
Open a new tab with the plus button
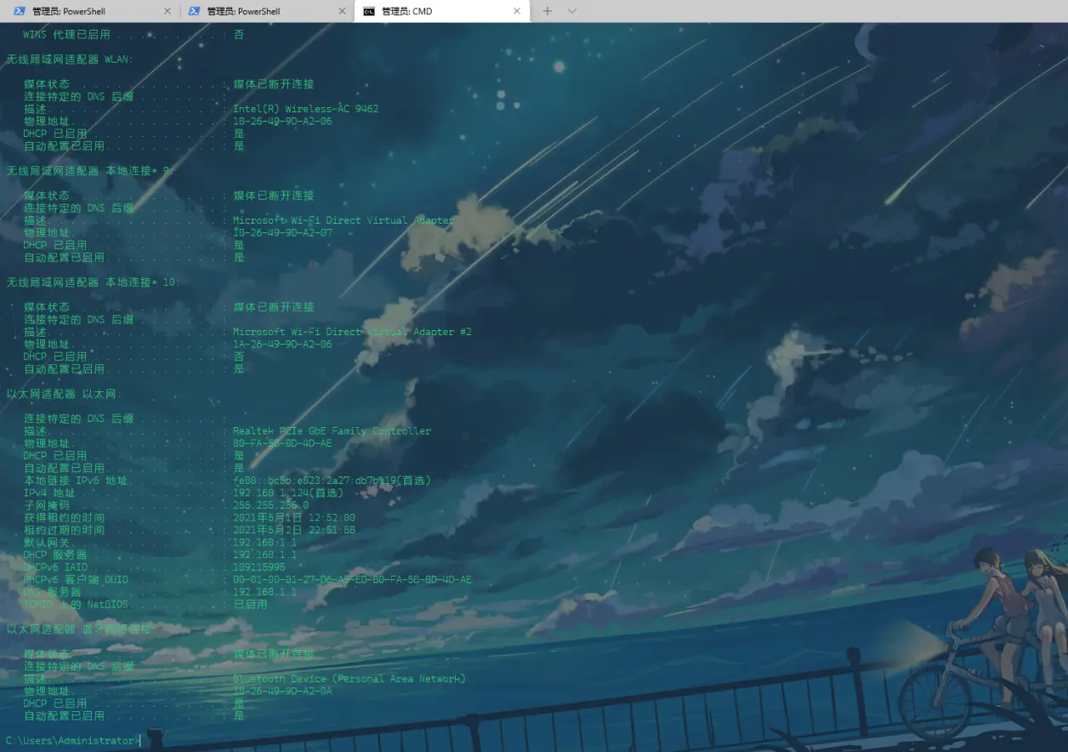pyautogui.click(x=548, y=11)
